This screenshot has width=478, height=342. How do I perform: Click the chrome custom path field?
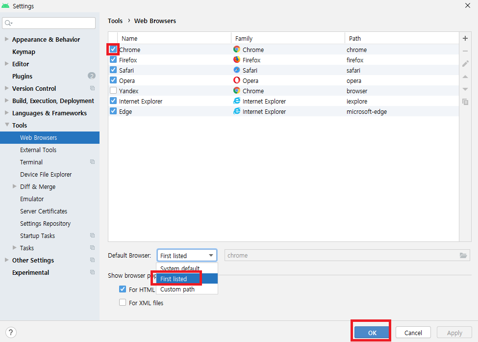pos(347,255)
